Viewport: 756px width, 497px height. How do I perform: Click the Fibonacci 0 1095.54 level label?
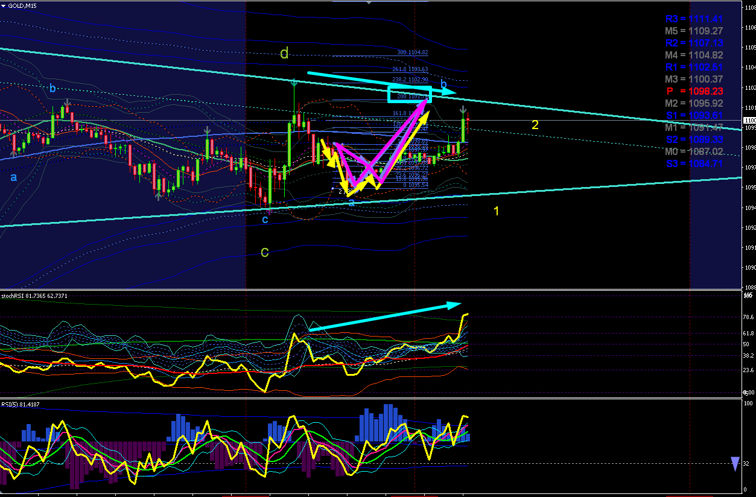point(415,185)
